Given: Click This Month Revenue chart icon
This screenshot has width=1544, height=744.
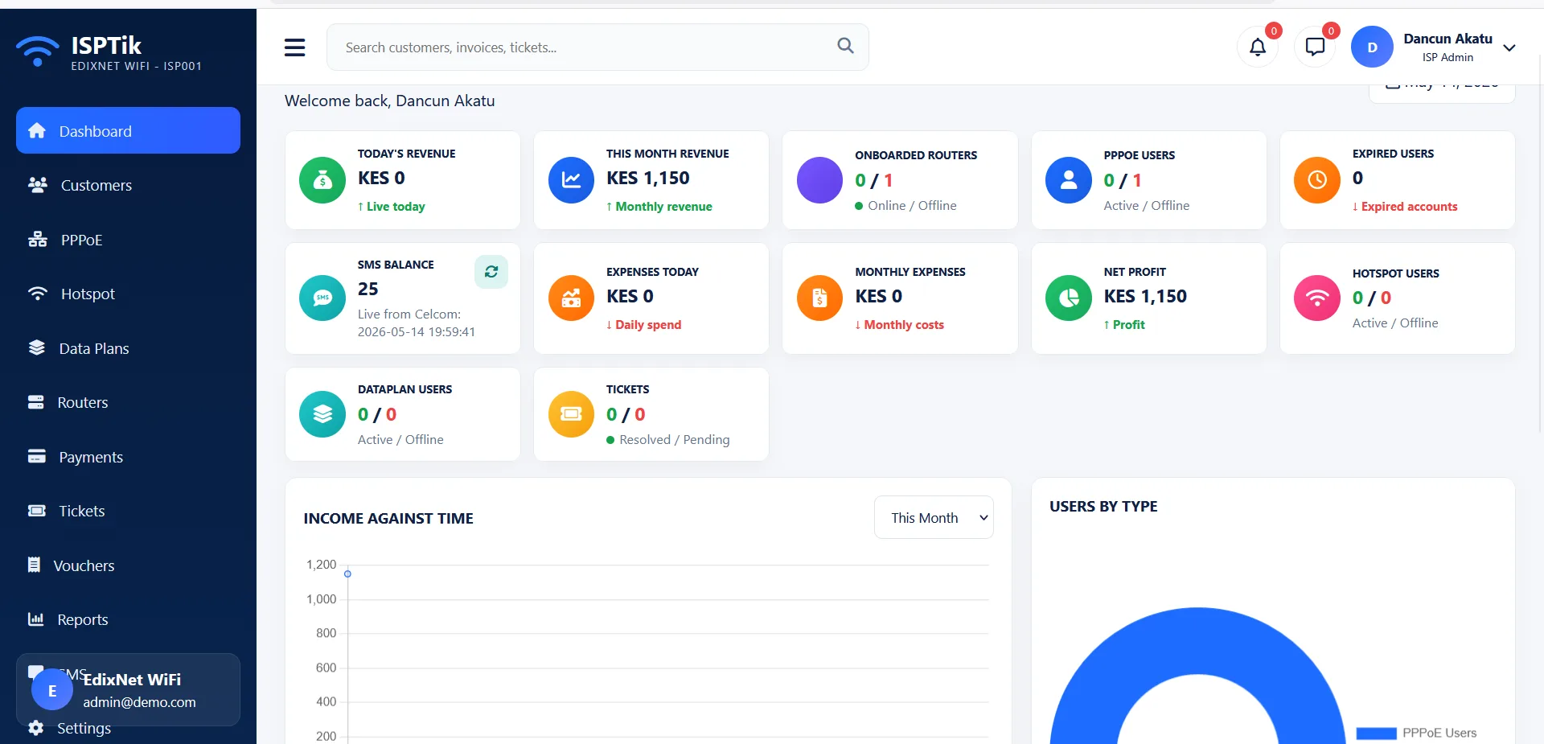Looking at the screenshot, I should point(571,180).
